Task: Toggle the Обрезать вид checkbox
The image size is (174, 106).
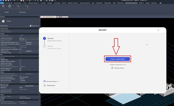Action: (20, 60)
